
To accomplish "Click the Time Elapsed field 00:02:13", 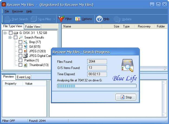I will 97,74.
